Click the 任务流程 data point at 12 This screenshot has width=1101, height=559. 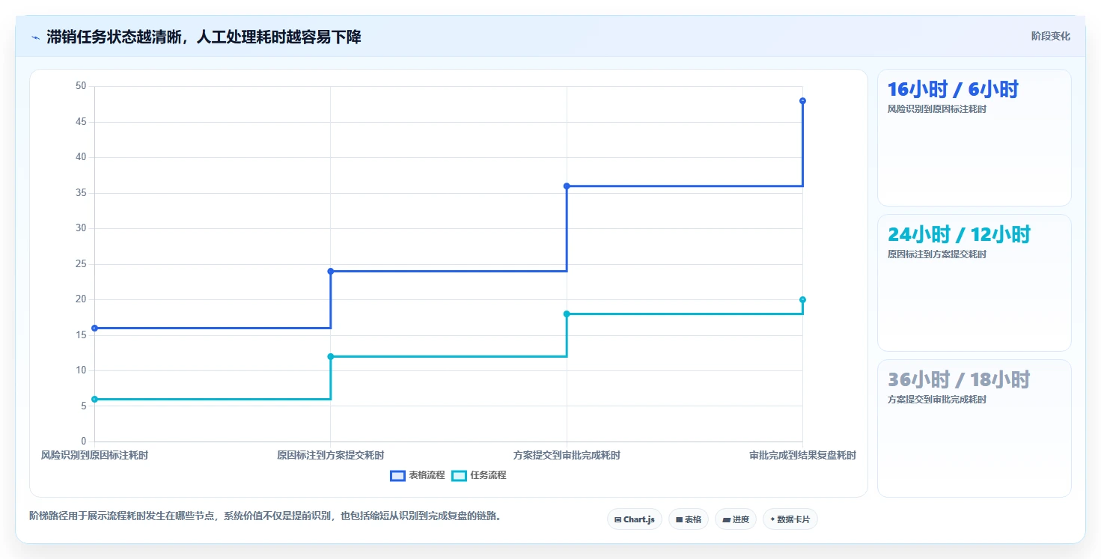click(331, 356)
